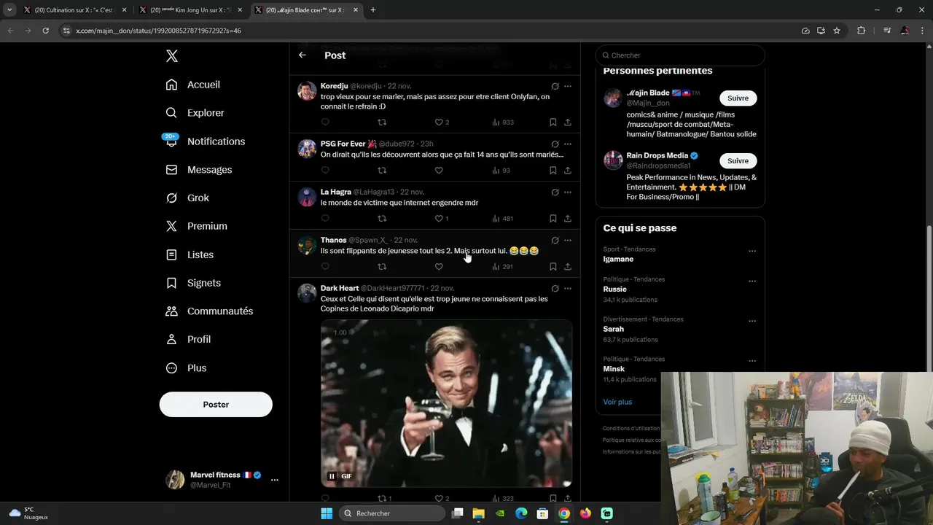Open weather widget showing 5°C Nuageux

[x=28, y=513]
